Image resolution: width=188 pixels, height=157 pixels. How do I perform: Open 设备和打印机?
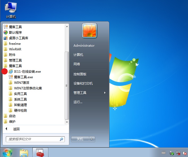[x=83, y=84]
